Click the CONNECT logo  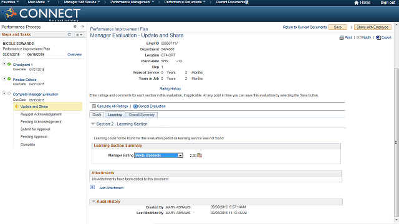(41, 14)
